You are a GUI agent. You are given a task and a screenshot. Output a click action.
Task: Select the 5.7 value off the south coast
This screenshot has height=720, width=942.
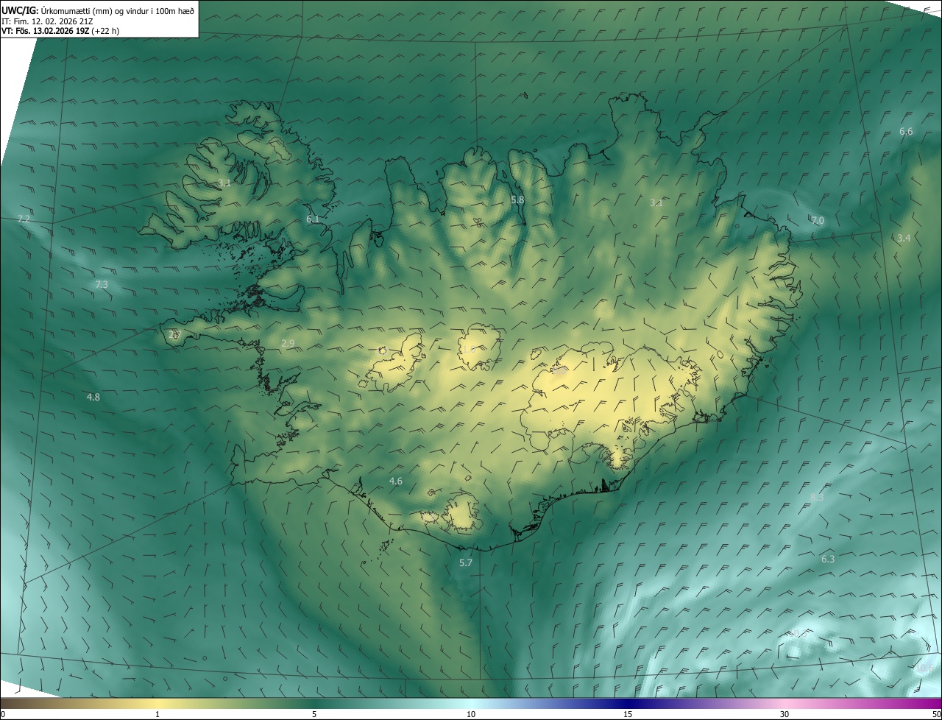[466, 562]
